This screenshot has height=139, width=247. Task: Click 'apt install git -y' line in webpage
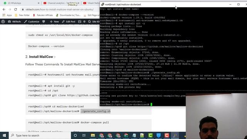click(x=51, y=86)
